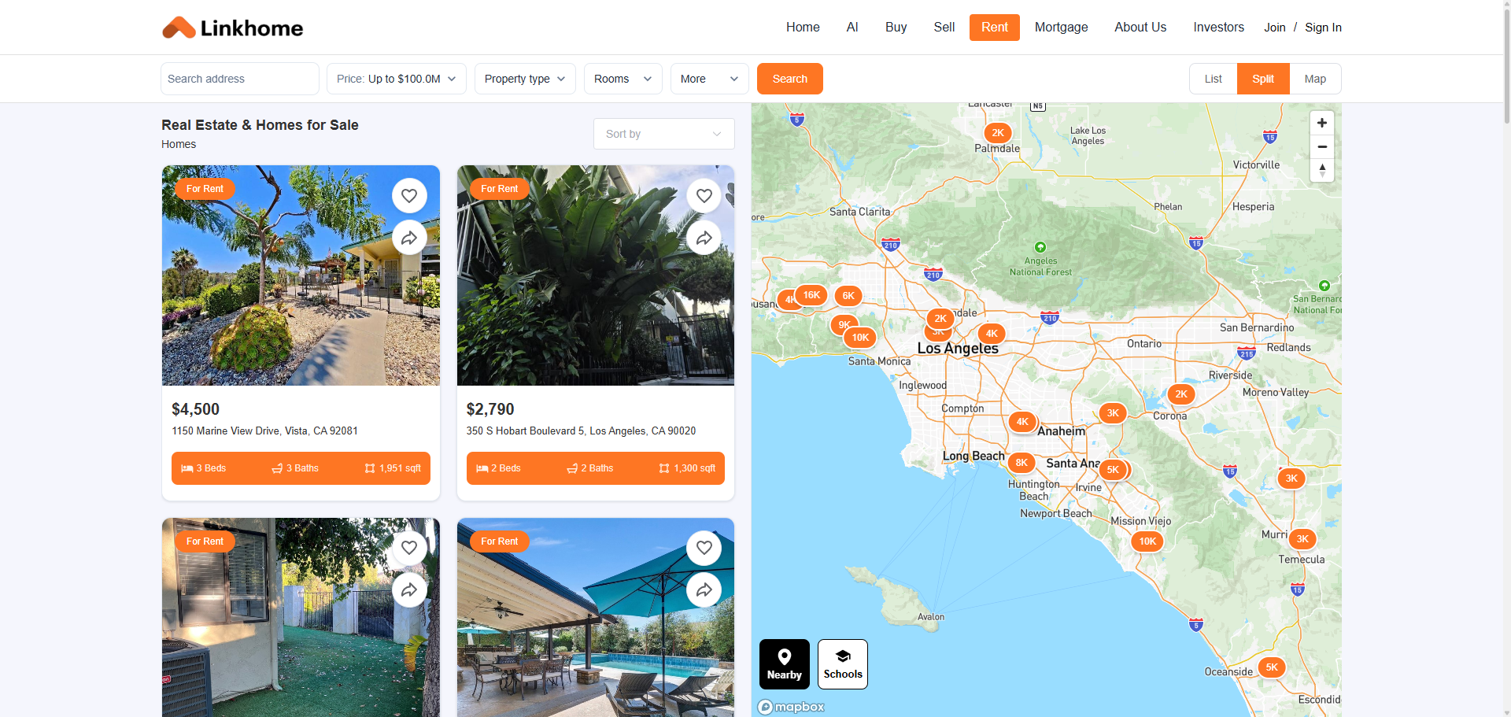Share the bottom-left patio listing
The width and height of the screenshot is (1511, 717).
click(409, 590)
